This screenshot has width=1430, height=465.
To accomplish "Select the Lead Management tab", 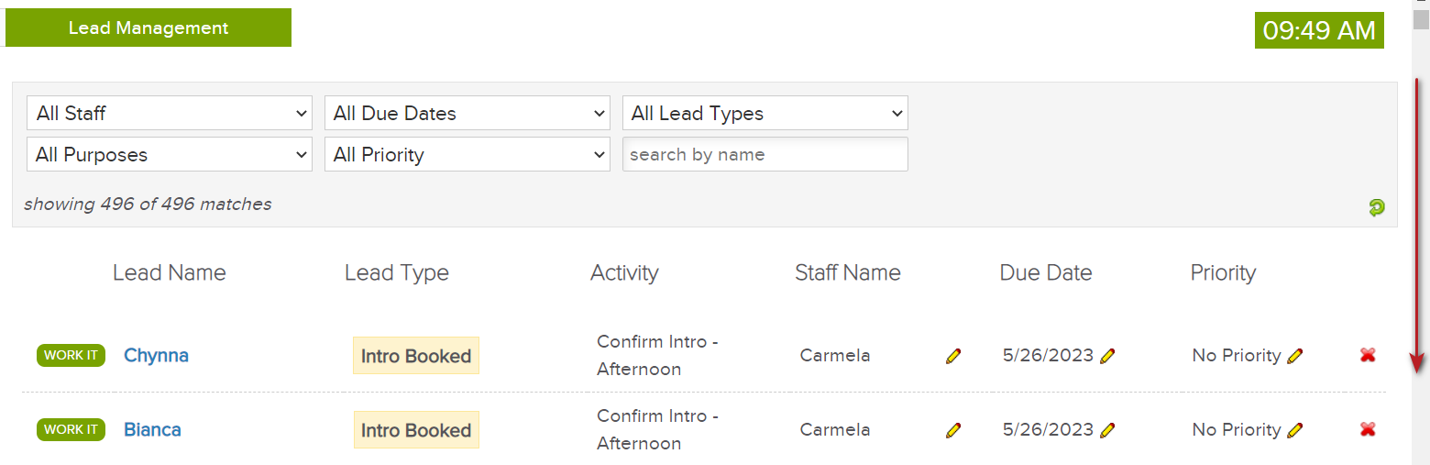I will click(148, 28).
